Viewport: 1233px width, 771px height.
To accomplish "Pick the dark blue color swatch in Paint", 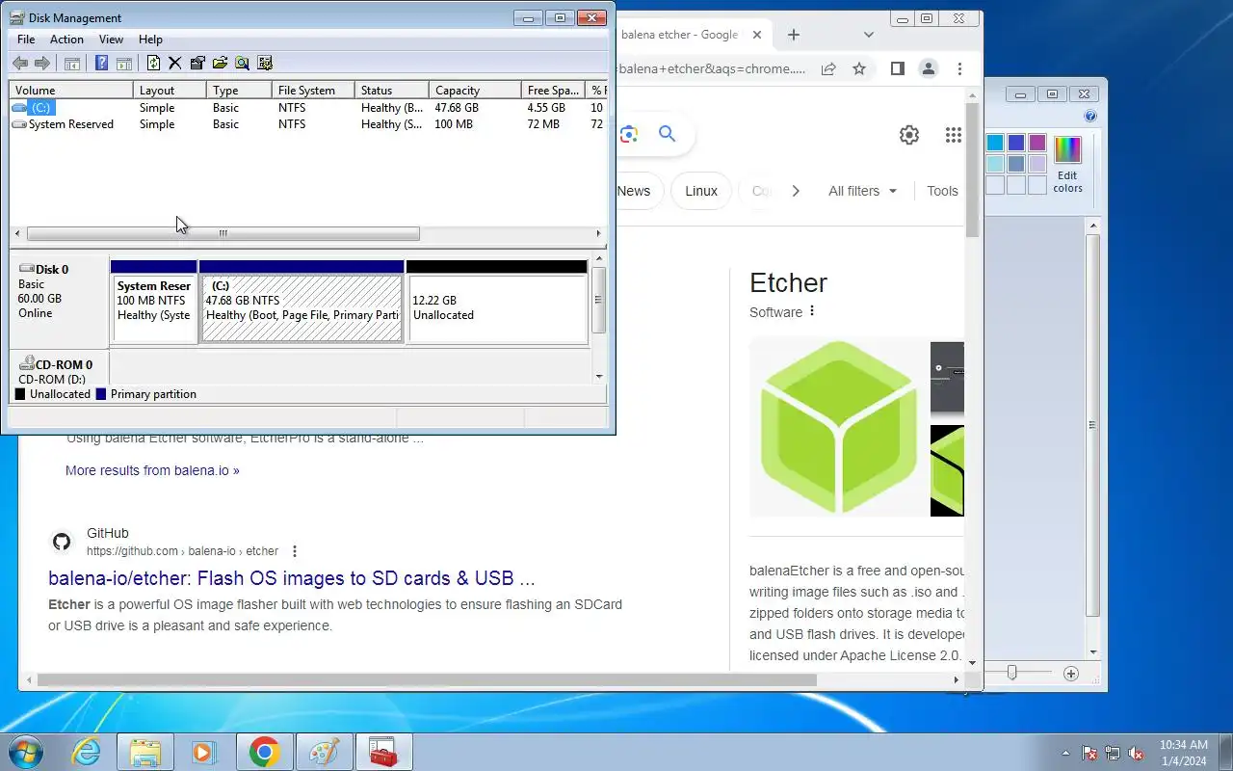I will coord(1016,143).
